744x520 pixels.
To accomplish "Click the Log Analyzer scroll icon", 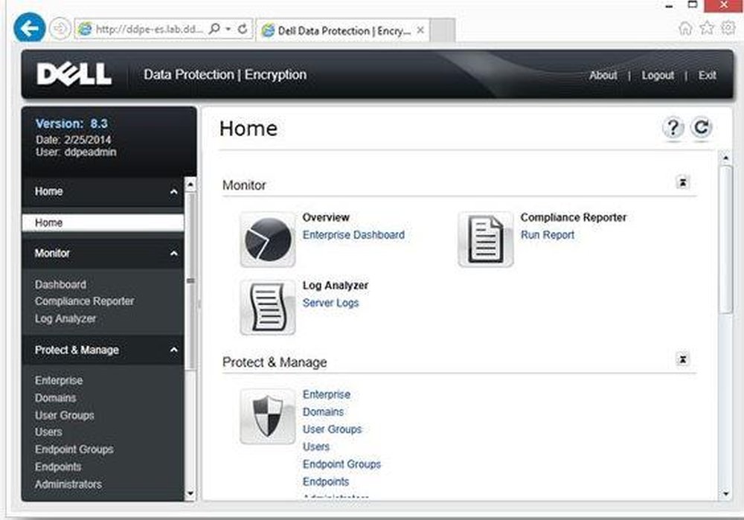I will click(x=268, y=307).
